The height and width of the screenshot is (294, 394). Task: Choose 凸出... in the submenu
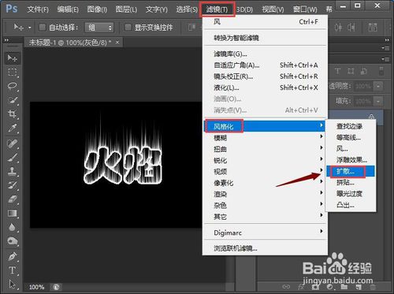(x=351, y=205)
